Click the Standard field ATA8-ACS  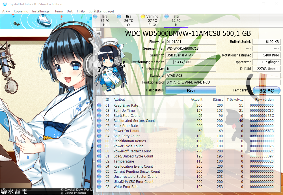coord(223,76)
